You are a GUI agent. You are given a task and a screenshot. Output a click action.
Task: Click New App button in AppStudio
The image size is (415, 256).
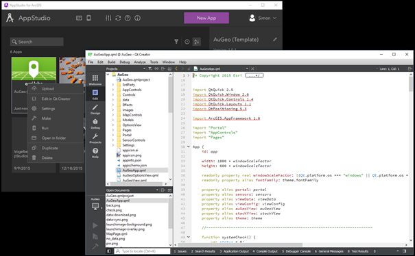point(206,18)
